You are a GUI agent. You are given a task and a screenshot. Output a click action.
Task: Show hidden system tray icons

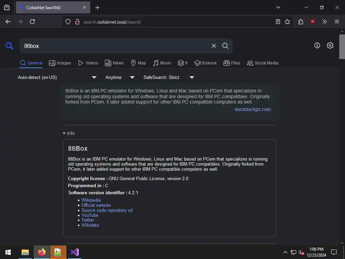(x=285, y=252)
